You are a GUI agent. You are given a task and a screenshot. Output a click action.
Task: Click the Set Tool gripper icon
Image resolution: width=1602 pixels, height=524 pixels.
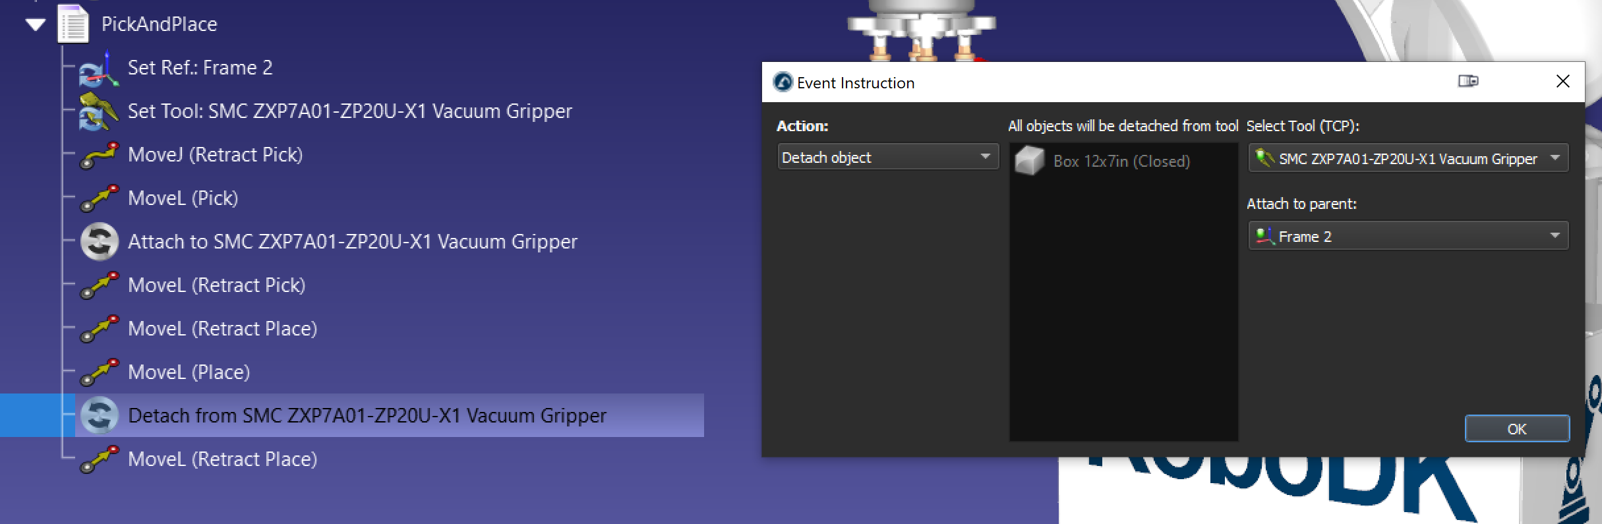point(98,111)
